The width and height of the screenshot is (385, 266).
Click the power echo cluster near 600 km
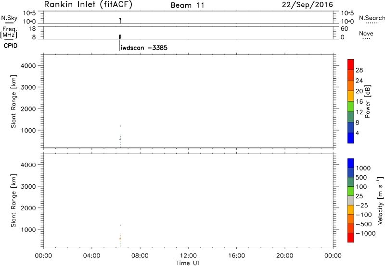click(x=120, y=139)
